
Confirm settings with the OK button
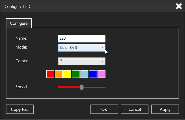point(104,109)
